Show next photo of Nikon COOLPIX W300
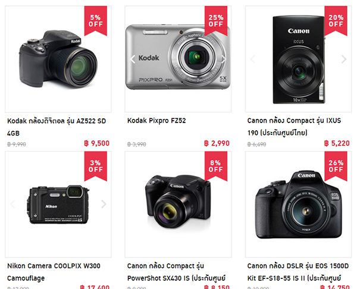Image resolution: width=357 pixels, height=289 pixels. point(104,204)
